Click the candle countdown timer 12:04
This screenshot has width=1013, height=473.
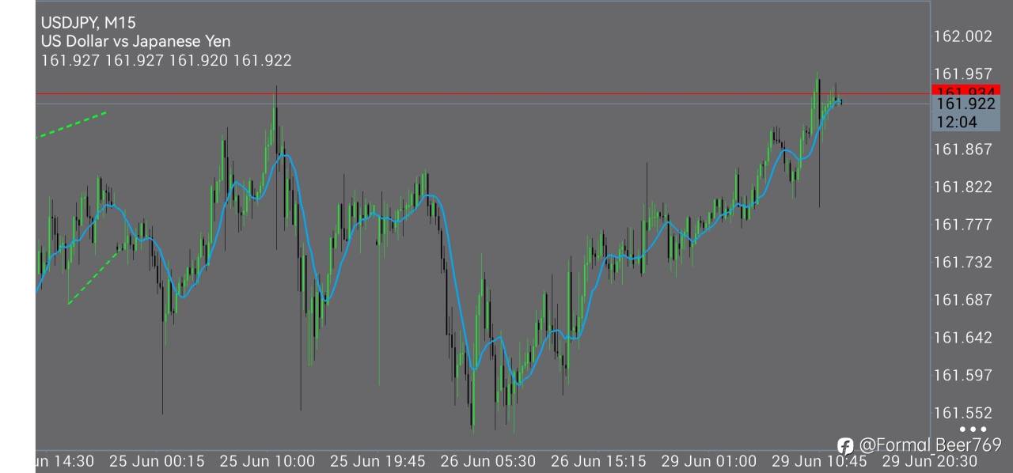(x=956, y=122)
